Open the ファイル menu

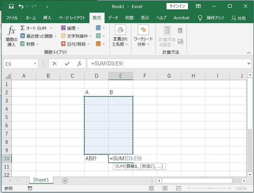coord(12,18)
